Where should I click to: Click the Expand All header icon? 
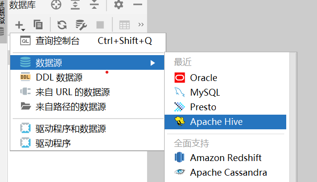(x=75, y=4)
